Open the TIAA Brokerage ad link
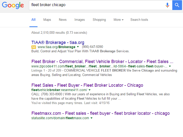The width and height of the screenshot is (183, 137). 58,42
